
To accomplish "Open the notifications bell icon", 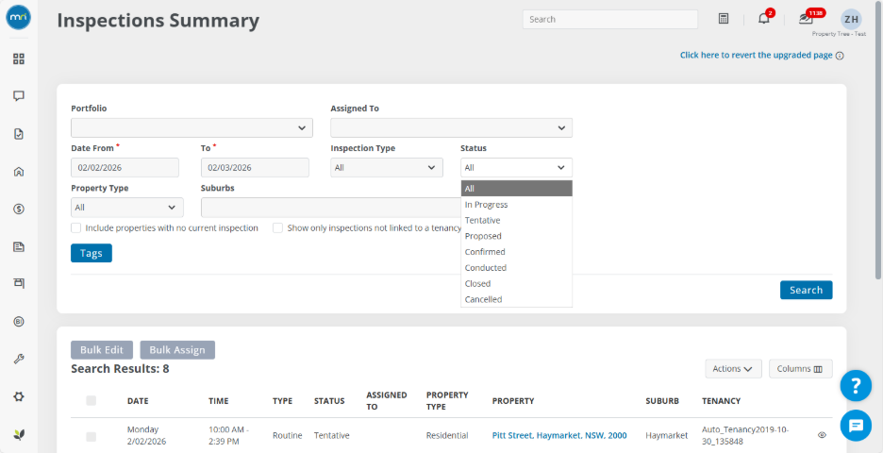I will click(763, 19).
